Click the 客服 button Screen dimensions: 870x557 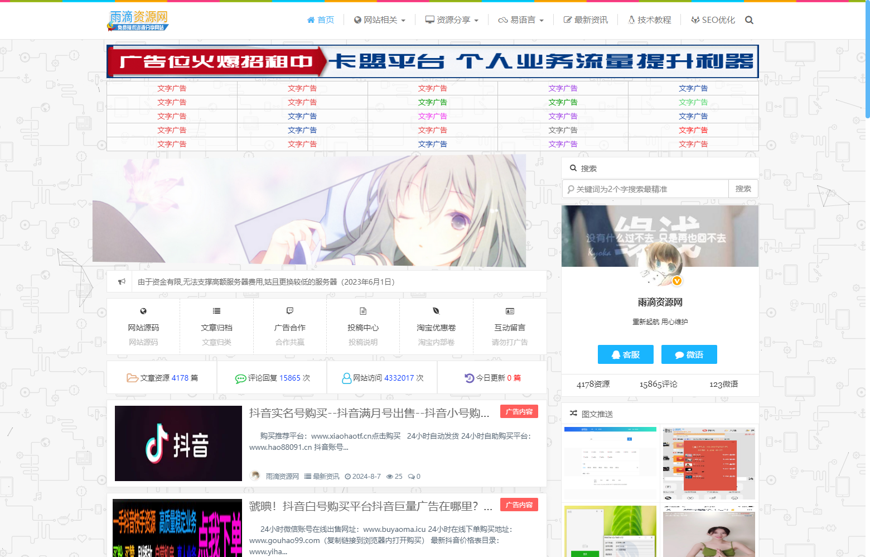626,354
